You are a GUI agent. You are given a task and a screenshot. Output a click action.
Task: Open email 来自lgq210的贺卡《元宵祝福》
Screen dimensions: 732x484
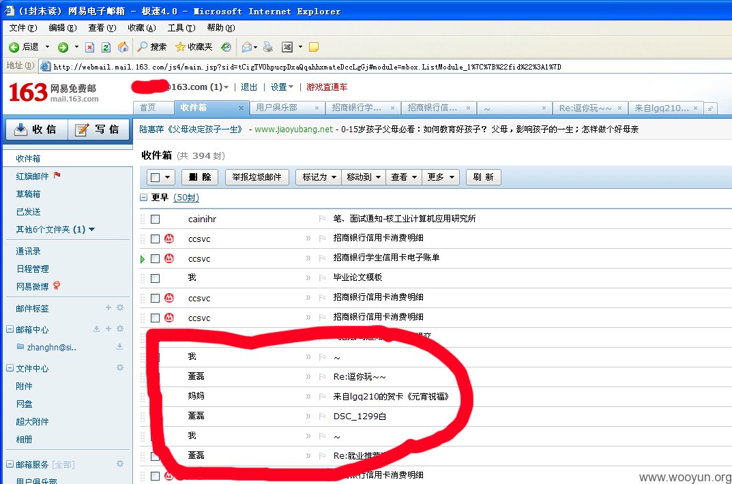tap(391, 396)
